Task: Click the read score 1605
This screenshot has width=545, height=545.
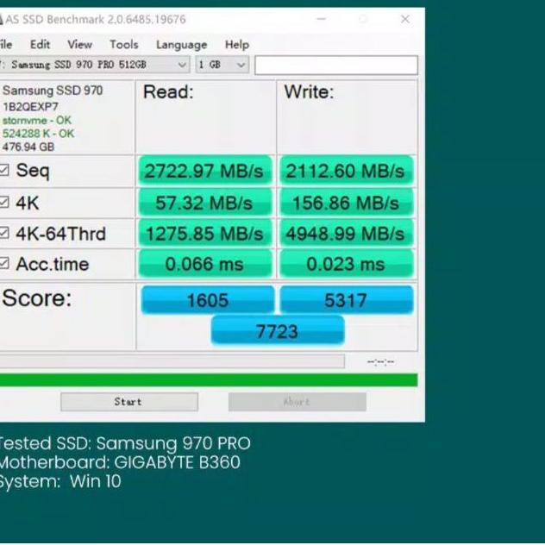Action: tap(208, 300)
